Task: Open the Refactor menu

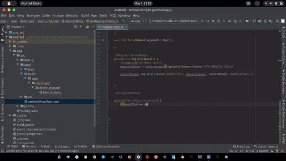Action: click(x=72, y=16)
